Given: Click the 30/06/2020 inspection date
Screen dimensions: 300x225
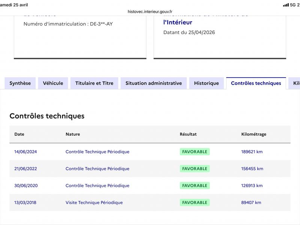Looking at the screenshot, I should point(26,186).
